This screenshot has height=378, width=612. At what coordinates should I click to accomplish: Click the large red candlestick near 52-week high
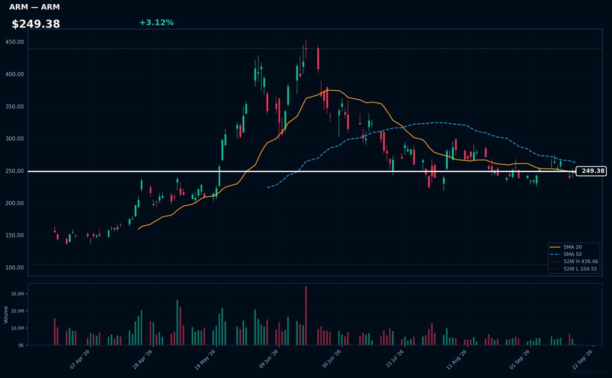(318, 59)
